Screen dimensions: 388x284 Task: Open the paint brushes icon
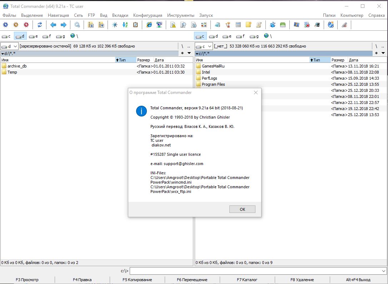[x=228, y=25]
